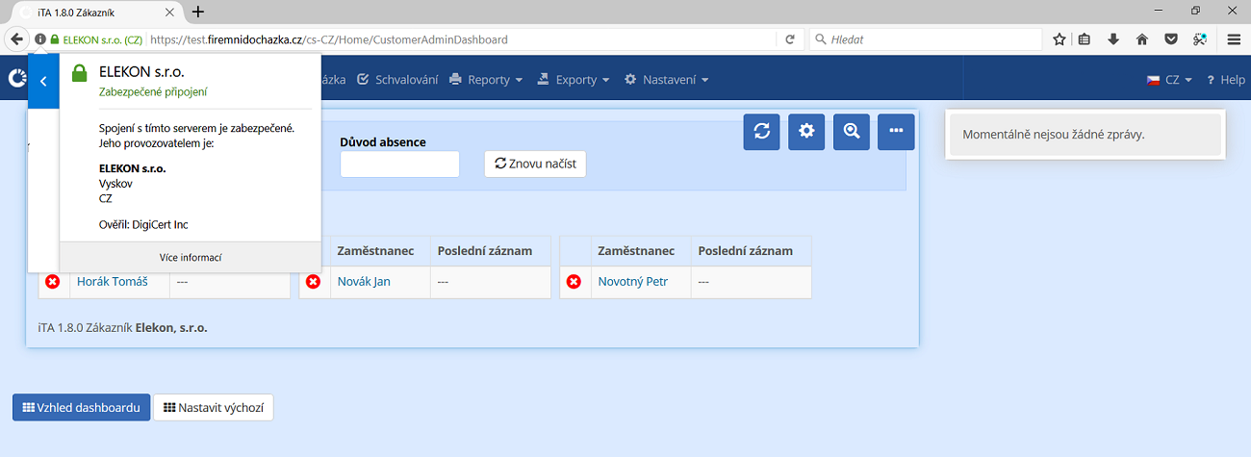The height and width of the screenshot is (457, 1251).
Task: Open Firefox downloads arrow icon
Action: pyautogui.click(x=1113, y=39)
